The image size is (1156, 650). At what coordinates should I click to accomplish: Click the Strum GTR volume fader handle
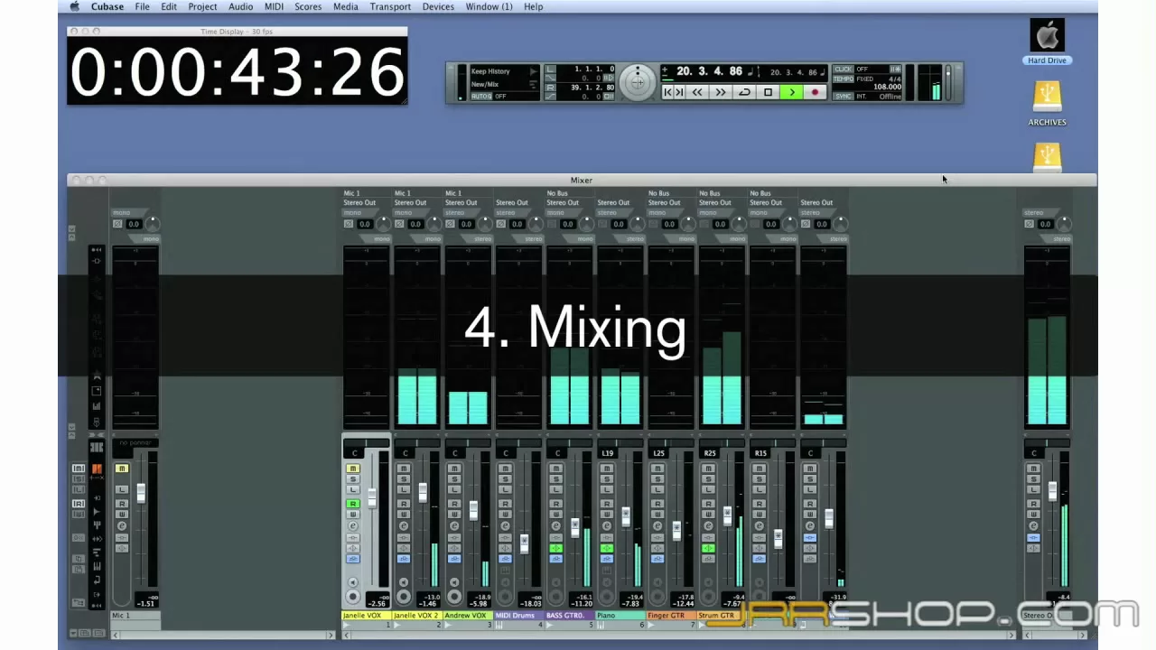coord(727,515)
